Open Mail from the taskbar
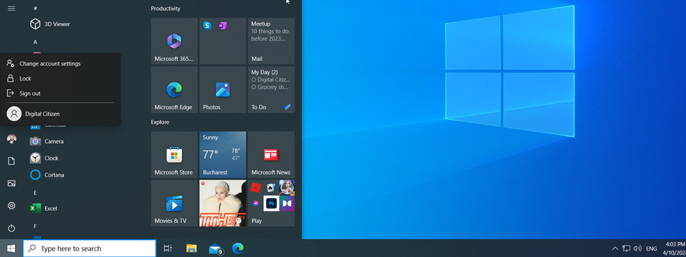 [215, 248]
